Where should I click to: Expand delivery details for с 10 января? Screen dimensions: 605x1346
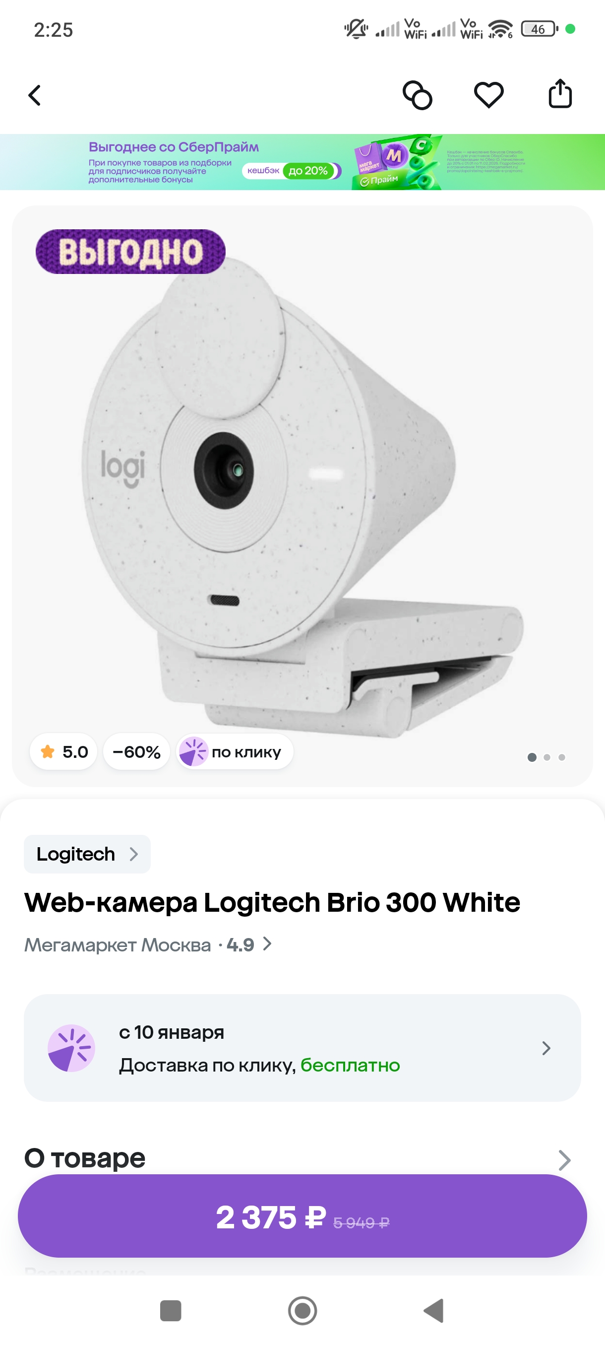pyautogui.click(x=302, y=1048)
